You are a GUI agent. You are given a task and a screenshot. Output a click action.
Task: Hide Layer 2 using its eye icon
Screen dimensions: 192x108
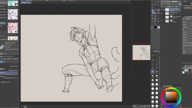(162, 9)
